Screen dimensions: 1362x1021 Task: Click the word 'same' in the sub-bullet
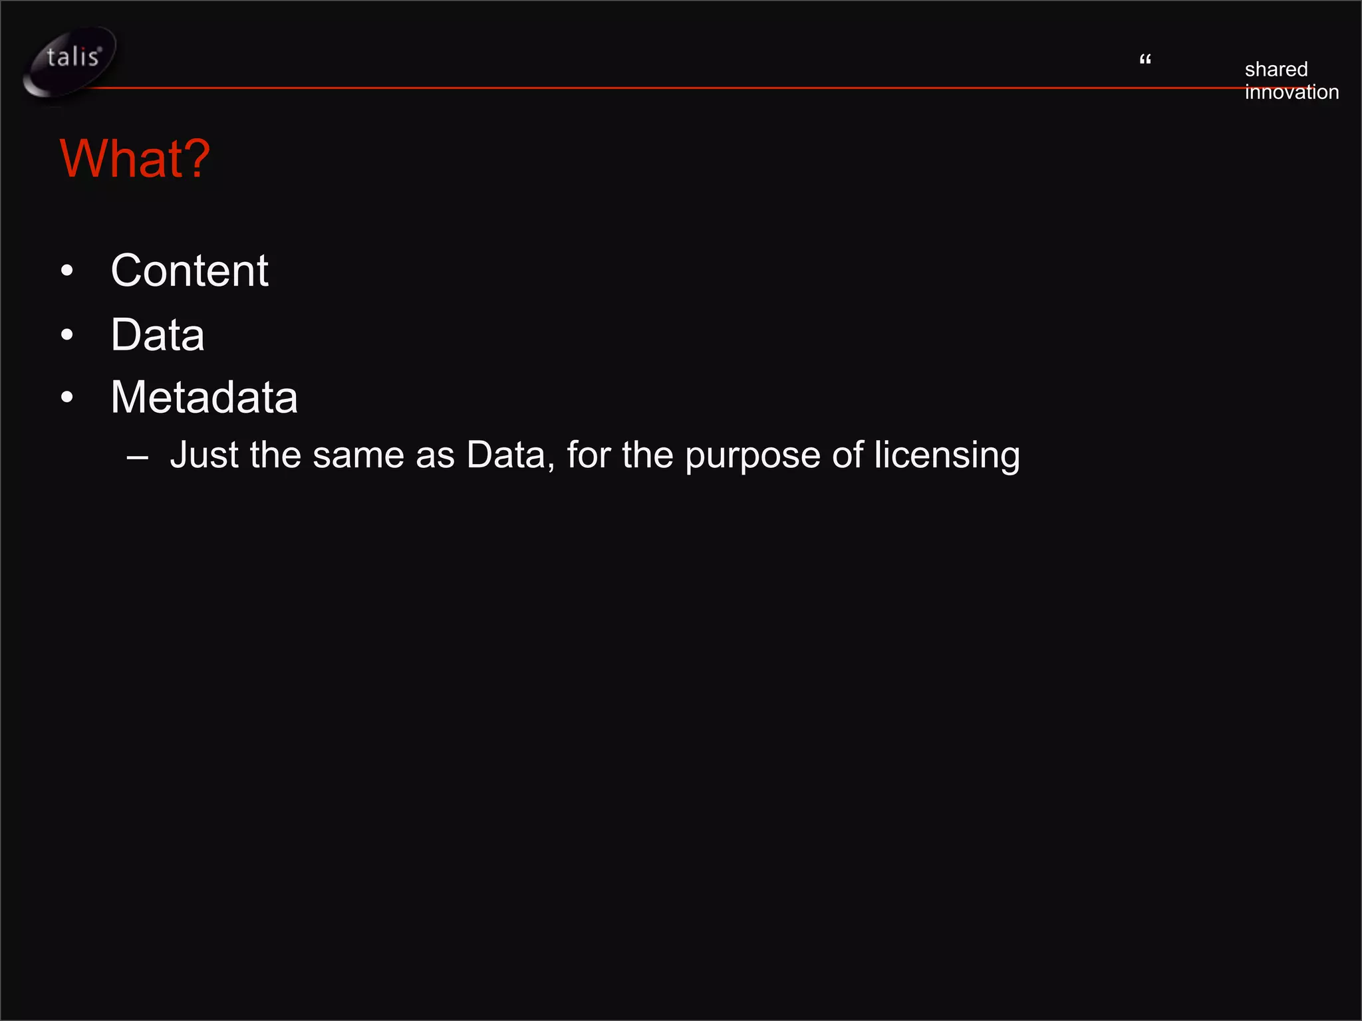[x=358, y=457]
